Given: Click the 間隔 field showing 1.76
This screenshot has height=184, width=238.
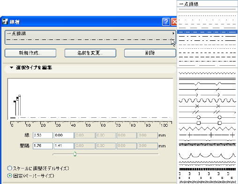Looking at the screenshot, I should tap(43, 146).
